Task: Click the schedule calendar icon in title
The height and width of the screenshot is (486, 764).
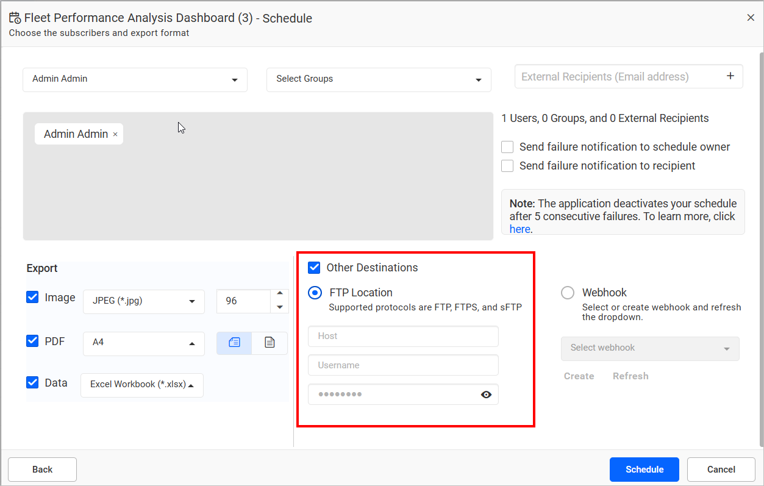Action: click(13, 17)
